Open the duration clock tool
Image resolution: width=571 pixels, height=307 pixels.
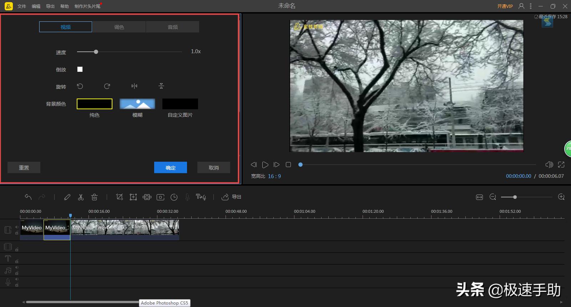[x=174, y=197]
